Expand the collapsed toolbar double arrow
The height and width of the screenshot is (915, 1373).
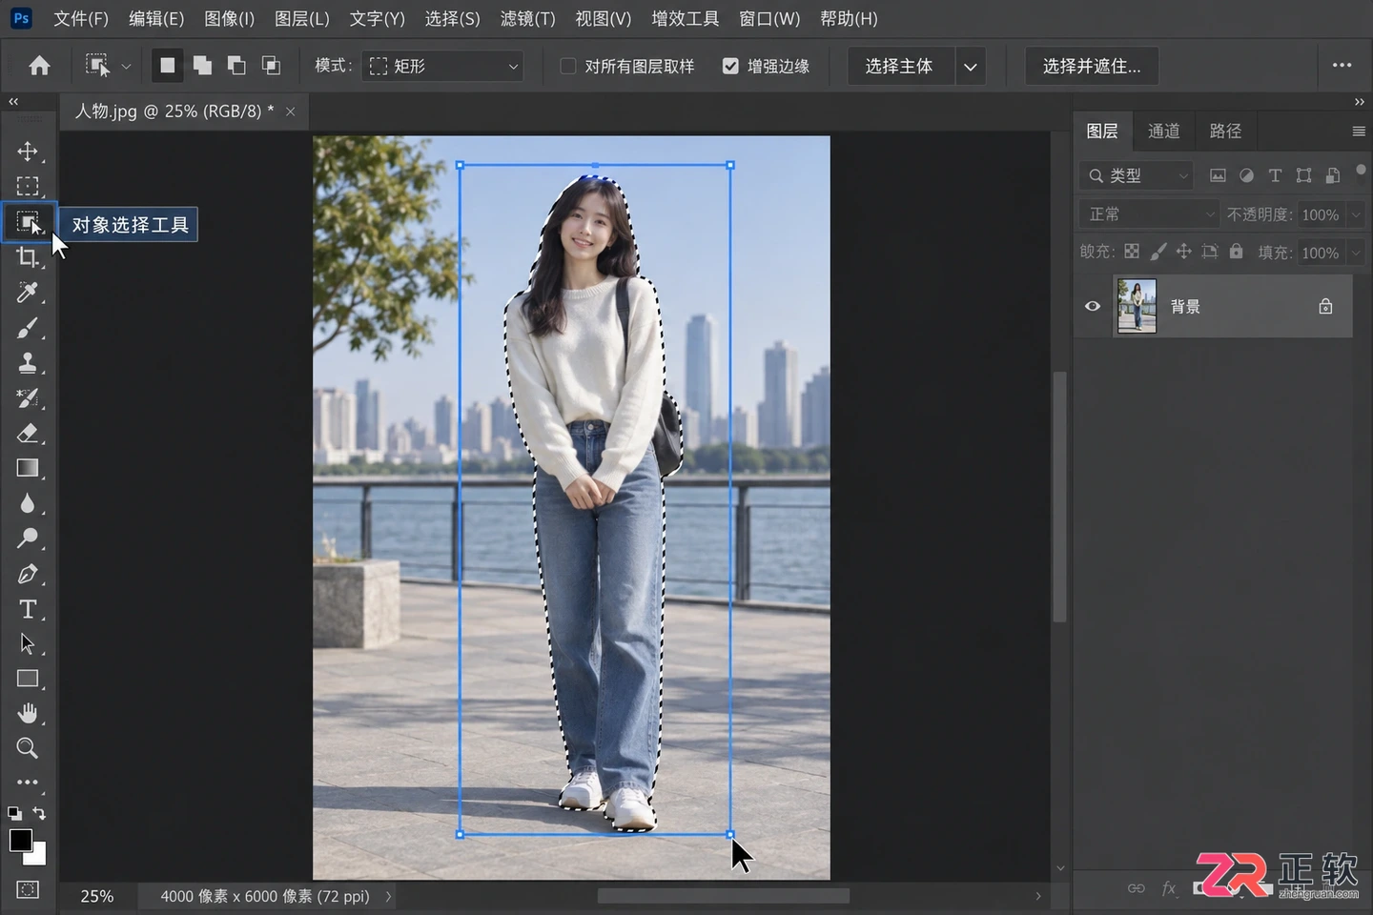click(x=13, y=101)
